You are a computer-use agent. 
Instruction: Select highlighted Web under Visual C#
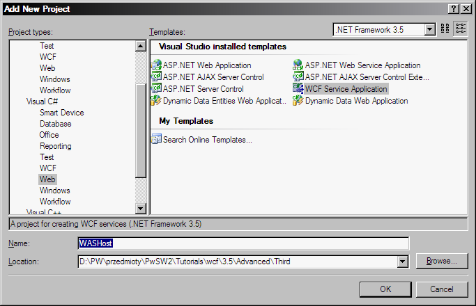click(47, 179)
